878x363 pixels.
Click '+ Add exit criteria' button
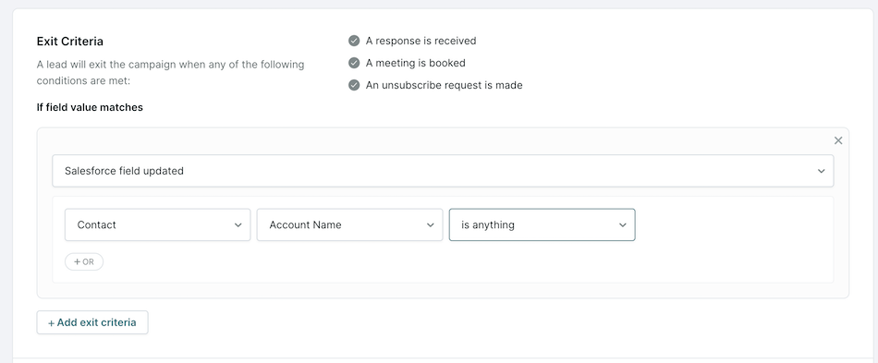click(92, 322)
